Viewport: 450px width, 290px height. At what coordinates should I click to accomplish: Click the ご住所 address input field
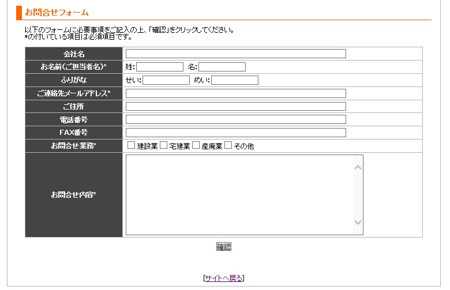[235, 107]
